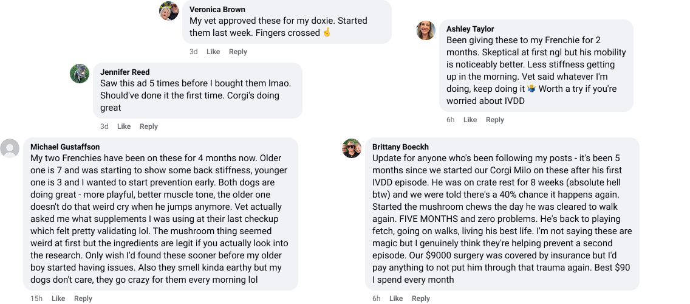Reply to Brittany Boeckh's comment

420,299
